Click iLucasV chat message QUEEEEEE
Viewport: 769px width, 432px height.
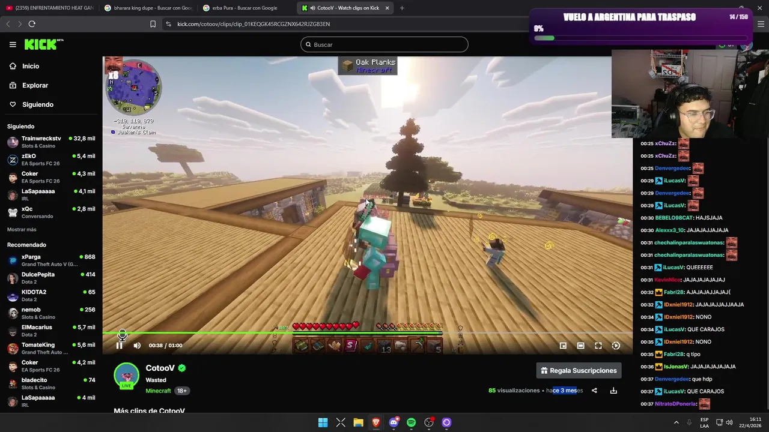[x=684, y=268]
